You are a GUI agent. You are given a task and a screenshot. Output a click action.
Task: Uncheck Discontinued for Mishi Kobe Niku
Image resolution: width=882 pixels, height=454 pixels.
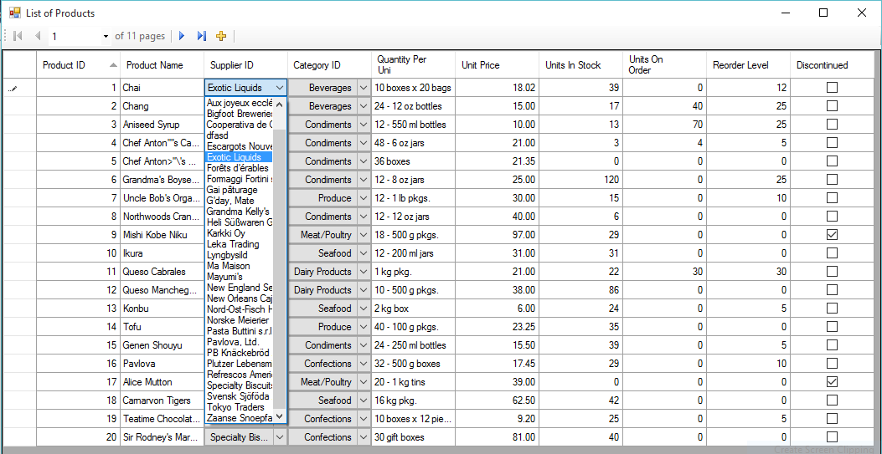(832, 235)
